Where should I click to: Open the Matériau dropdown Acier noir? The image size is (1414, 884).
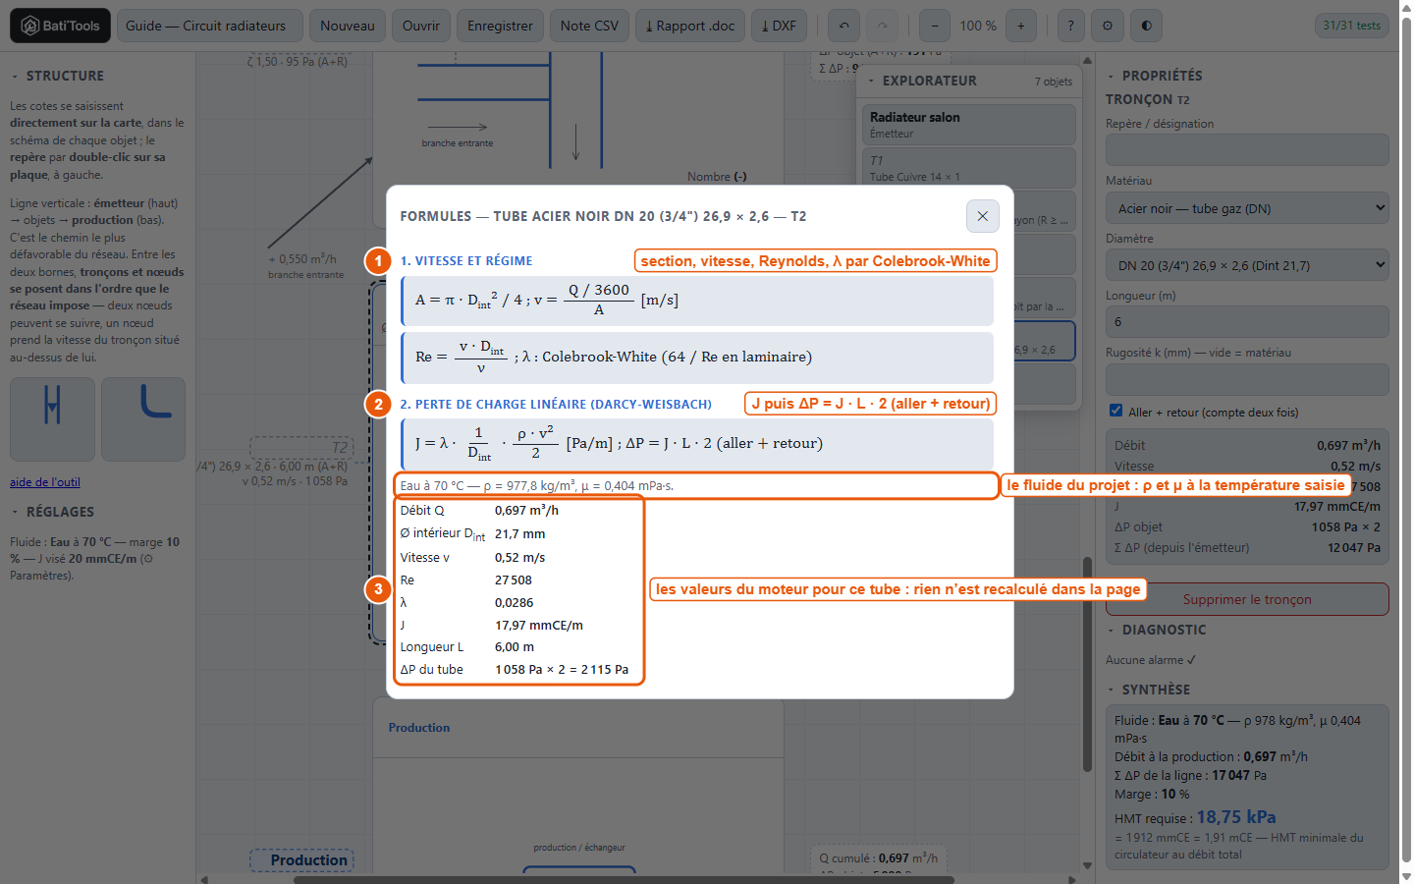tap(1247, 208)
